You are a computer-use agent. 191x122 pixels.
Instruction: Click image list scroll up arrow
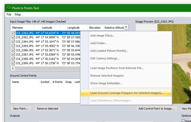click(126, 27)
